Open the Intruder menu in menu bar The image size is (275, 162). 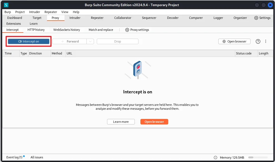34,12
